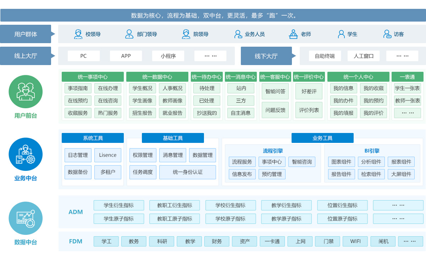Click the 老师 teacher icon
The height and width of the screenshot is (261, 426).
pos(293,34)
